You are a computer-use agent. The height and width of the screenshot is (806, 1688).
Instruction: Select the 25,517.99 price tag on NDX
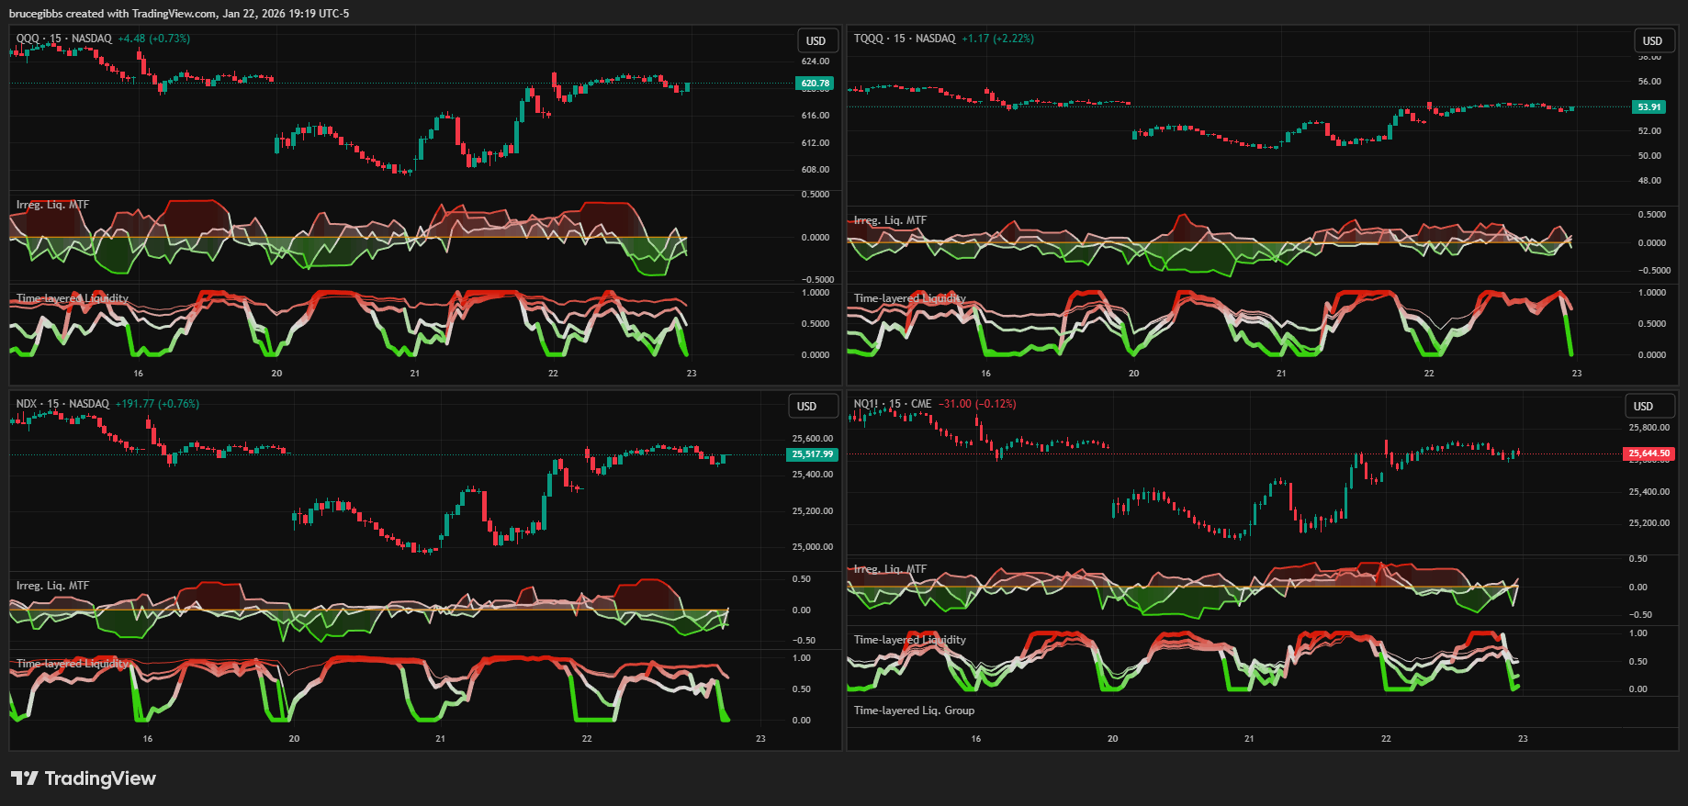point(812,454)
